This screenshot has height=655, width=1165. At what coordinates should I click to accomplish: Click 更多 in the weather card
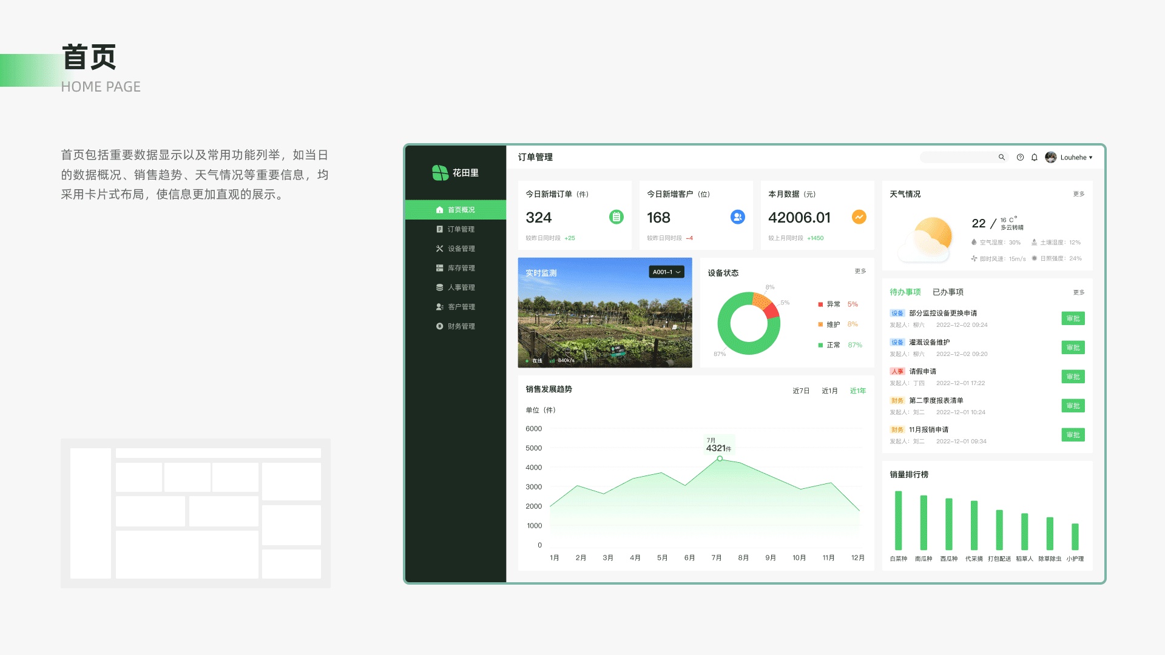tap(1078, 194)
